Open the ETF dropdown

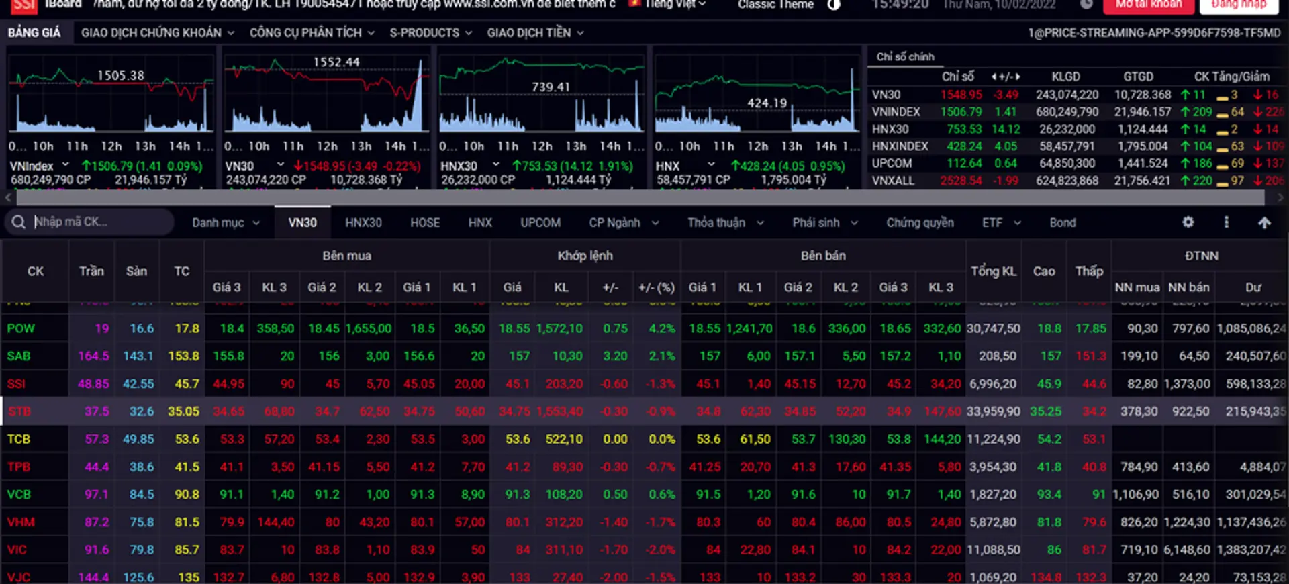[1002, 222]
